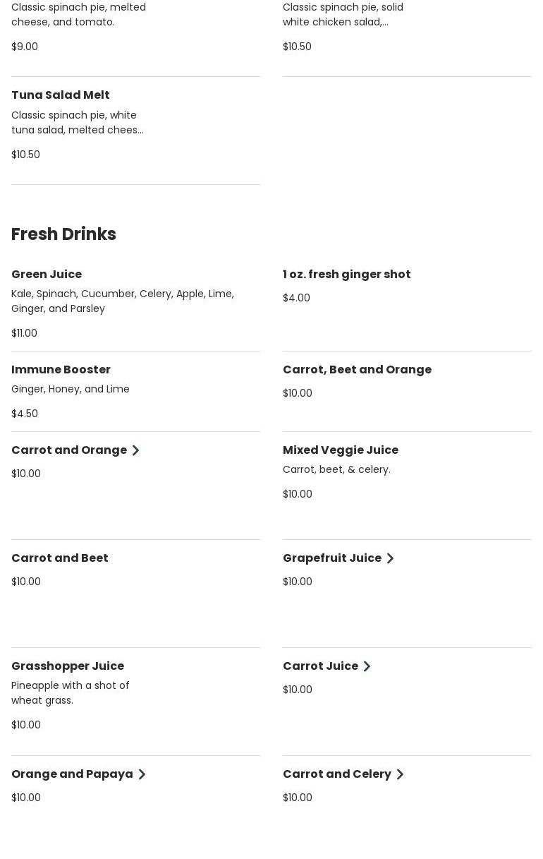This screenshot has height=859, width=543.
Task: Choose Carrot, Beet and Orange juice
Action: tap(357, 369)
